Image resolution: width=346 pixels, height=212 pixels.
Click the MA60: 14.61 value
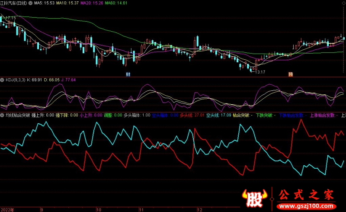click(116, 3)
